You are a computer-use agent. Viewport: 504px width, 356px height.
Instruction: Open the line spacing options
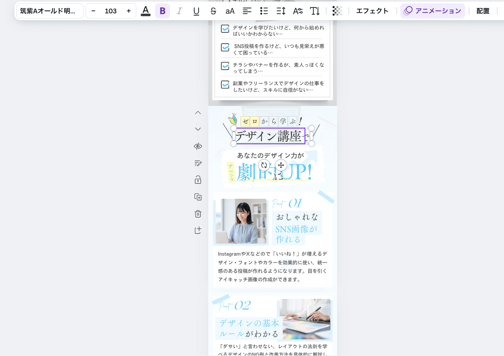[x=281, y=11]
